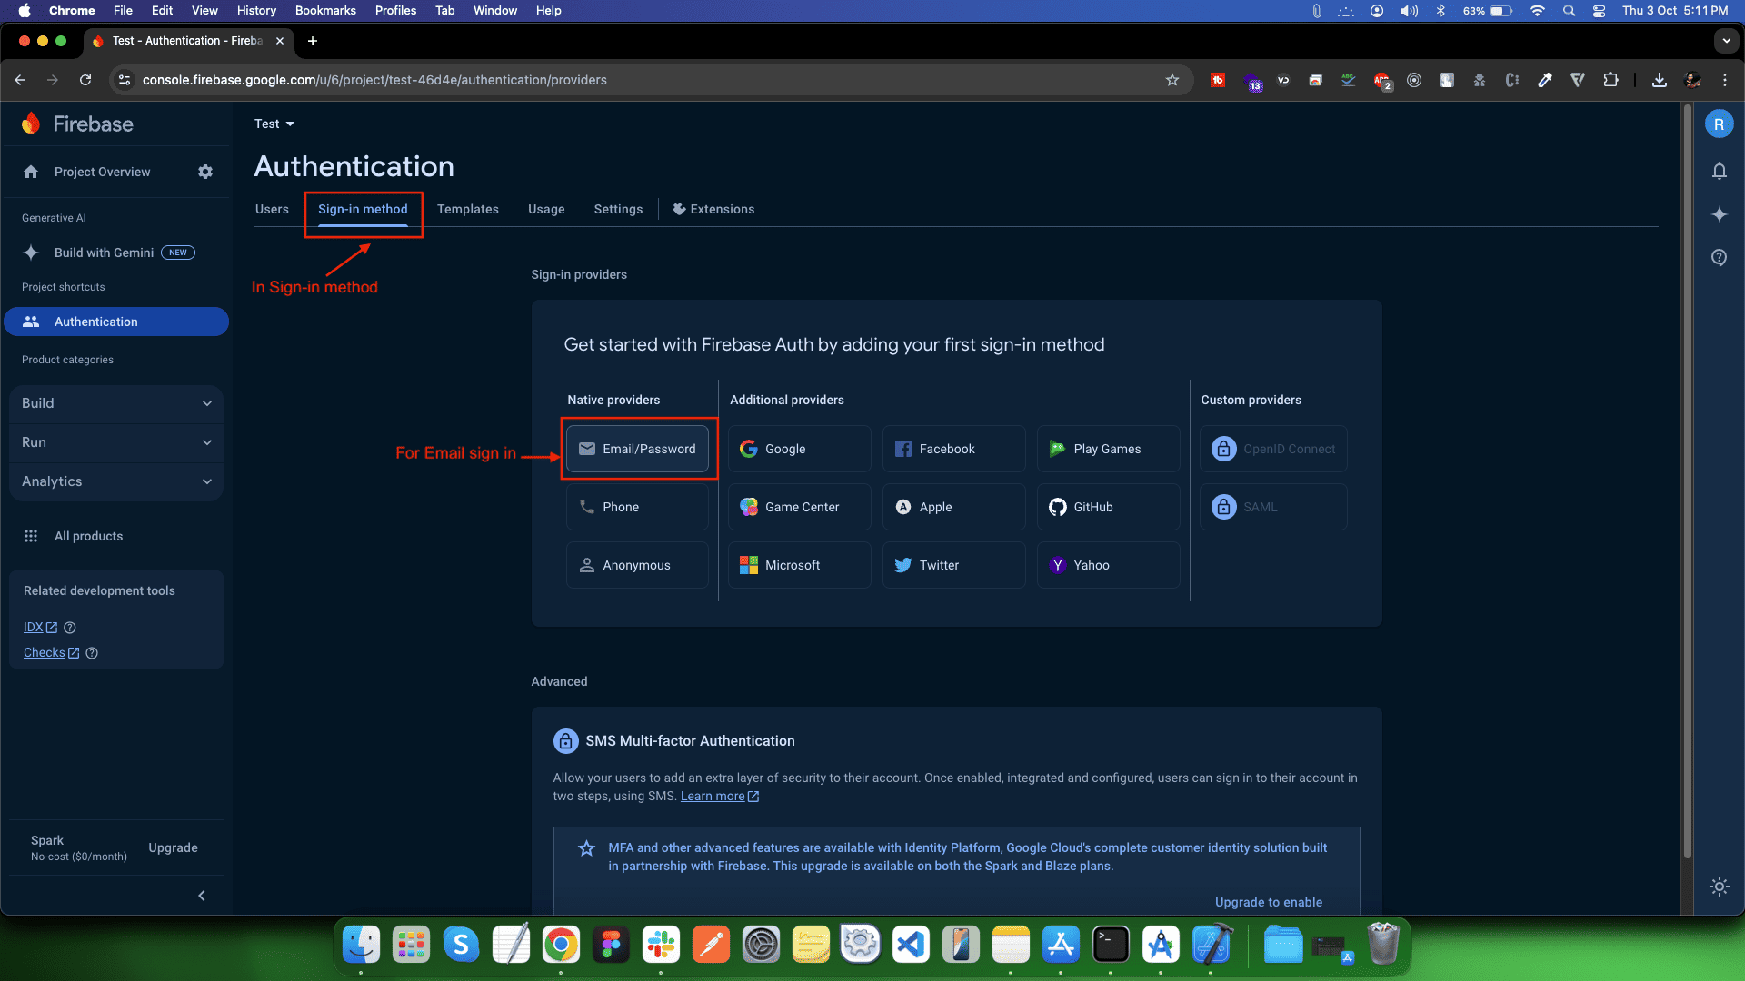Open the notifications bell icon
Screen dimensions: 1745x981
(1719, 171)
